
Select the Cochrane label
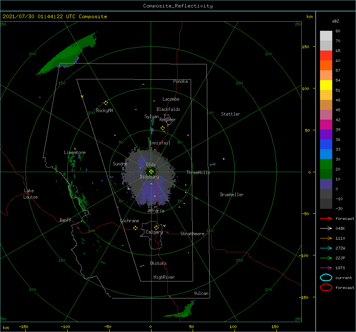(x=129, y=221)
